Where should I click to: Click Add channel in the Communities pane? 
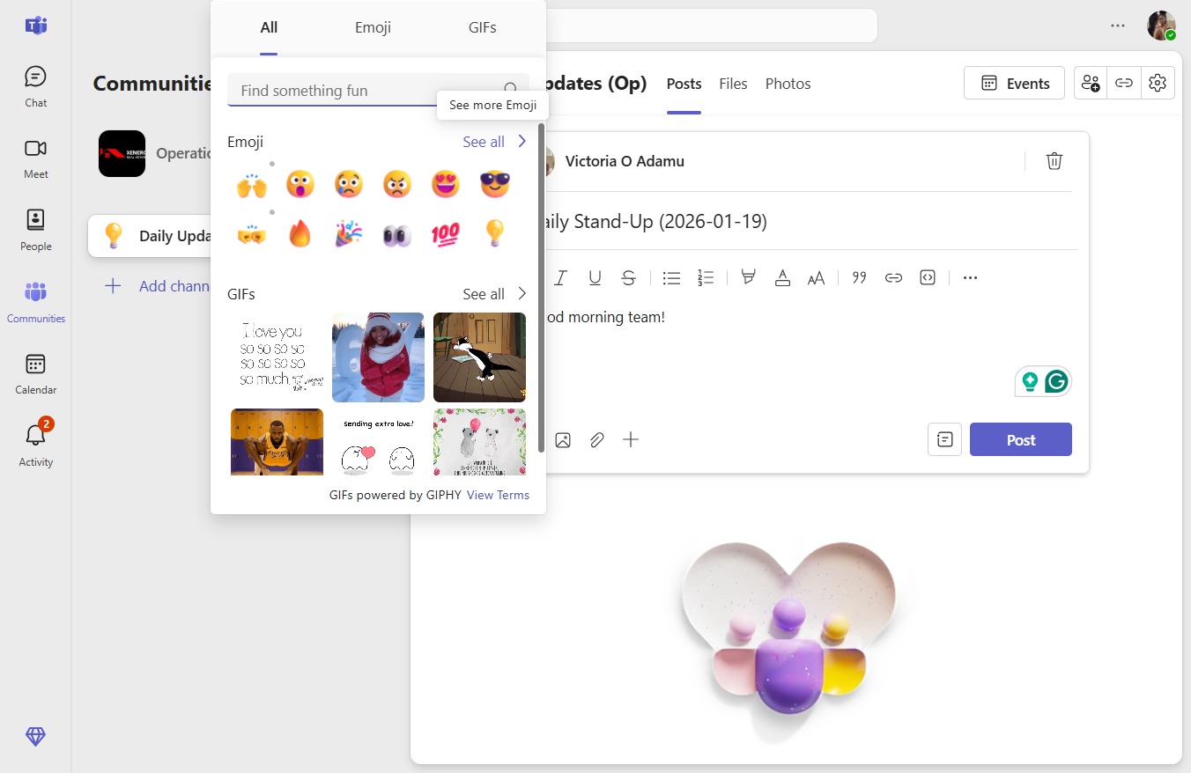coord(157,286)
